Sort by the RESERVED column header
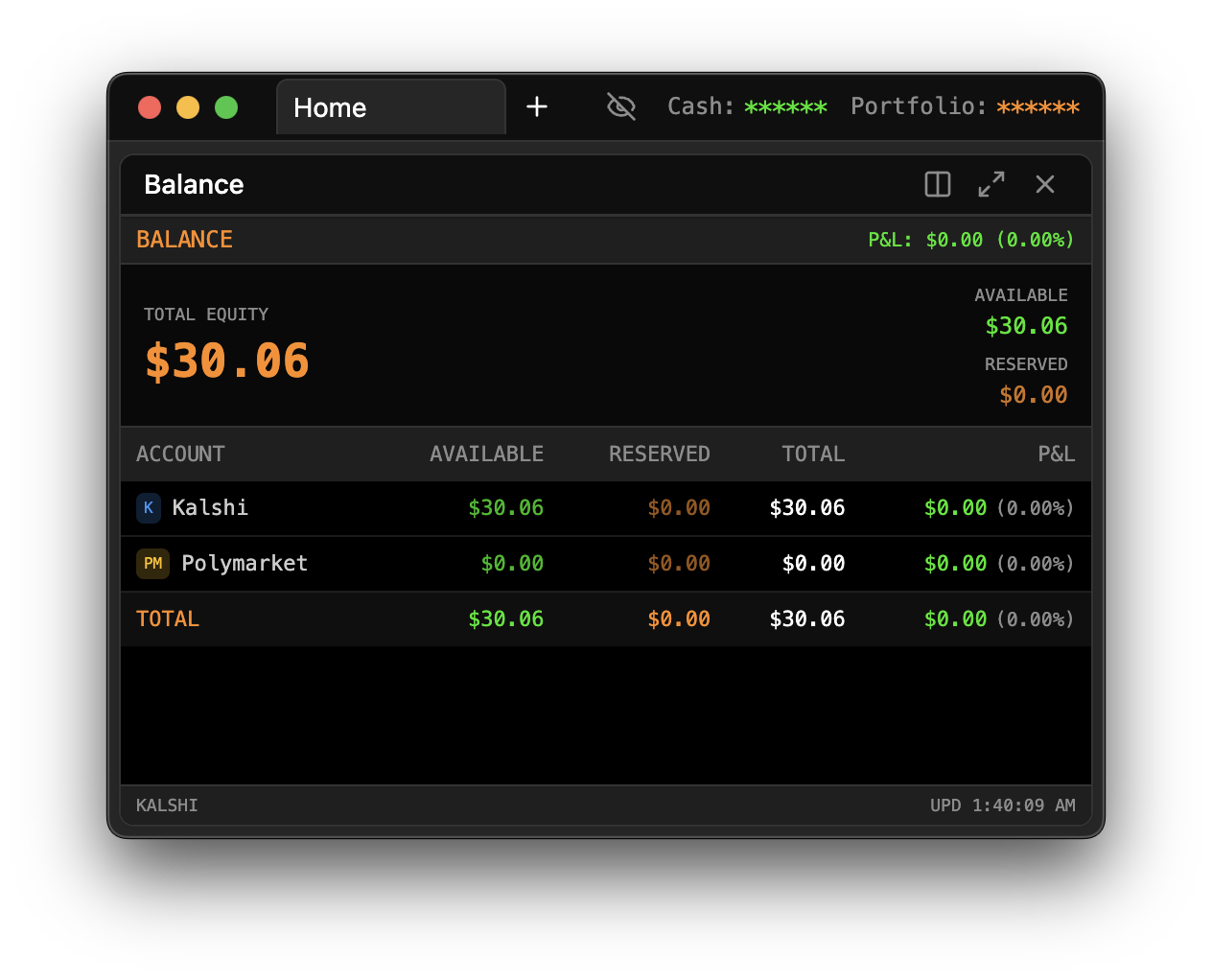Image resolution: width=1212 pixels, height=980 pixels. [659, 455]
